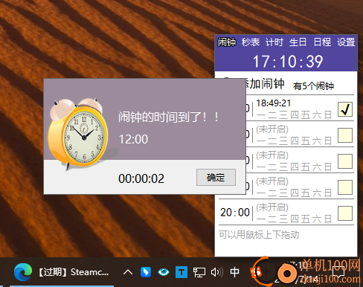The height and width of the screenshot is (287, 363).
Task: Click the 17:10:39 current time display
Action: point(288,62)
